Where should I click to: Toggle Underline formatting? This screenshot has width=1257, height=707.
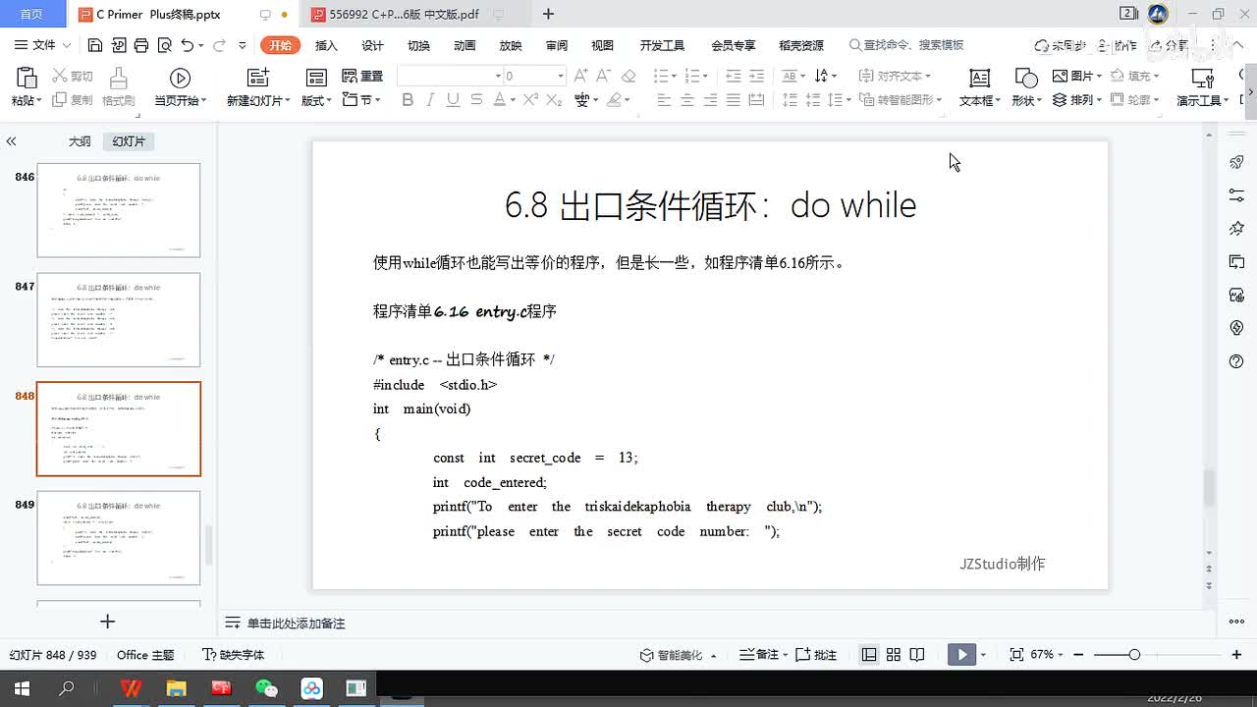point(453,100)
